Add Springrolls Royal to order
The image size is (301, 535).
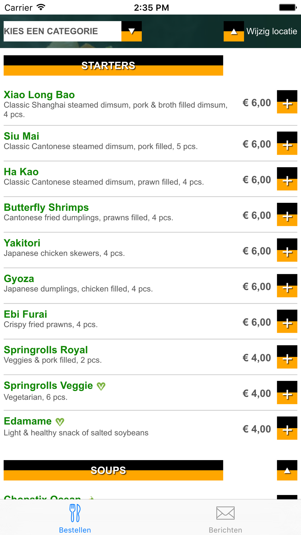point(287,357)
